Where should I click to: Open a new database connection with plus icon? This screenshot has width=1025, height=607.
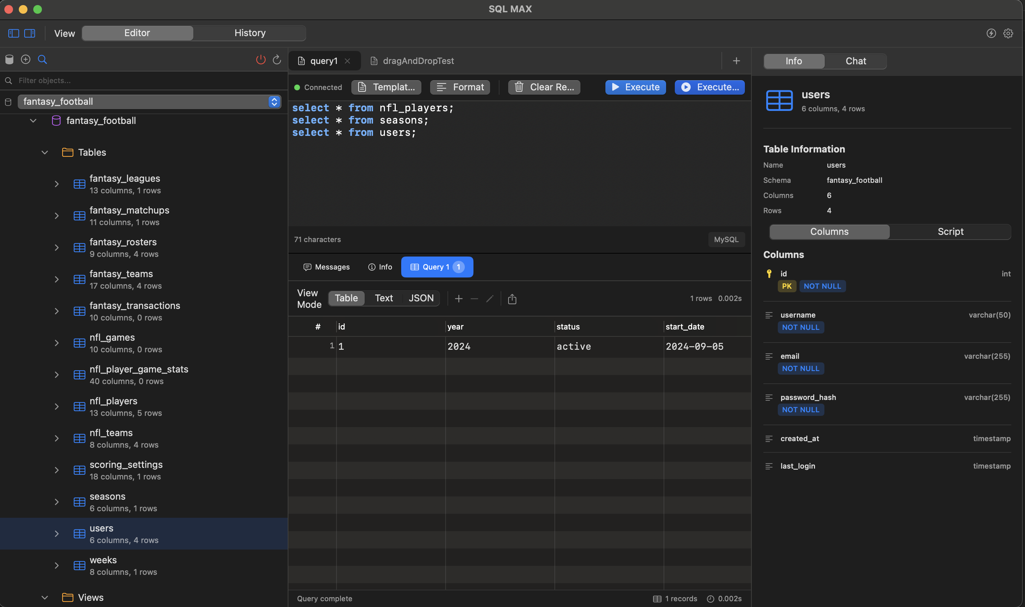point(25,59)
